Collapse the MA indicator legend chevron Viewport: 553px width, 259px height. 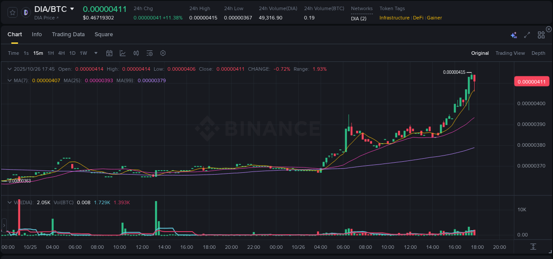coord(9,80)
